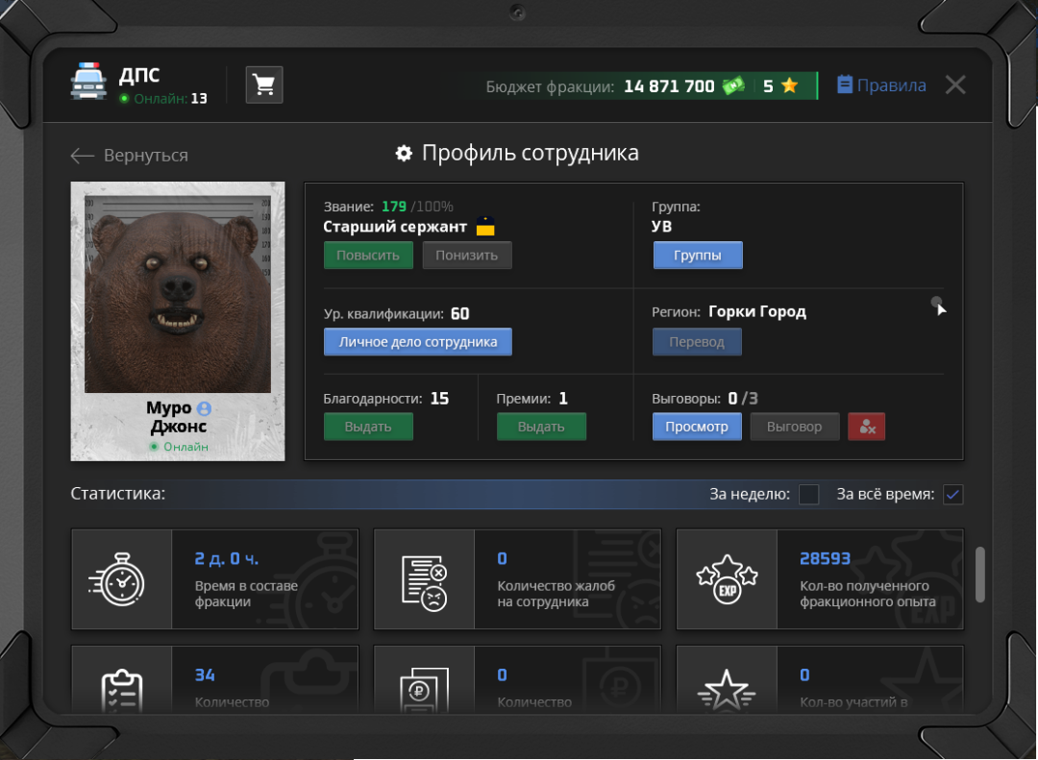1038x760 pixels.
Task: Click the rank value 179
Action: coord(394,207)
